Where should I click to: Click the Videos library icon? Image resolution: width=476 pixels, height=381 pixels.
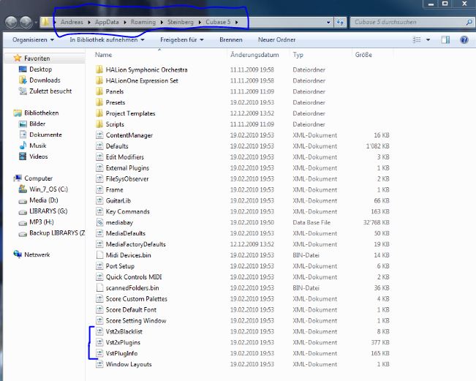[23, 156]
